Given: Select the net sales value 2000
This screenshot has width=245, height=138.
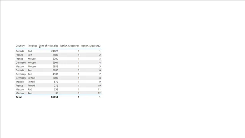Looking at the screenshot, I should (56, 78).
